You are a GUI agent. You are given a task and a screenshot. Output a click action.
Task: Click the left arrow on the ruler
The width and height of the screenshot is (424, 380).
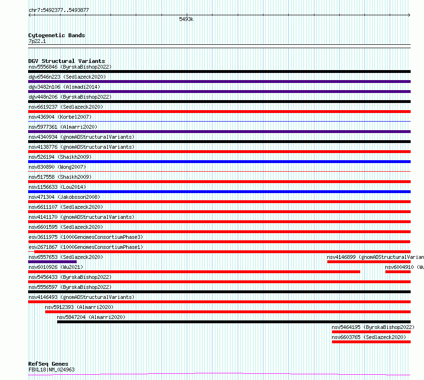click(30, 15)
